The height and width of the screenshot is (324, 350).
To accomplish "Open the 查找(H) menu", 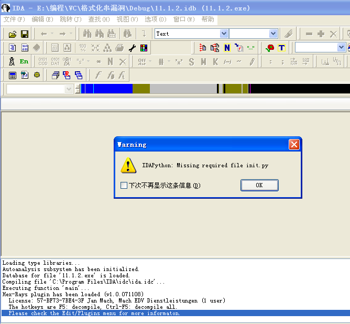I will [99, 19].
